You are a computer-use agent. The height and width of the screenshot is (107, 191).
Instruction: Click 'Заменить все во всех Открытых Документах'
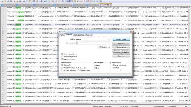tap(121, 51)
